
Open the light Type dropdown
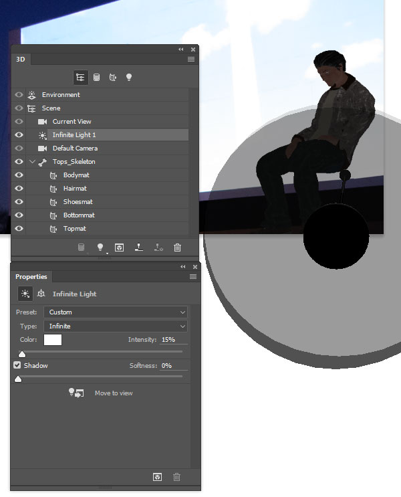[x=115, y=326]
